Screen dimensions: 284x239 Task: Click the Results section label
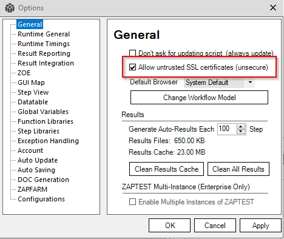(133, 115)
